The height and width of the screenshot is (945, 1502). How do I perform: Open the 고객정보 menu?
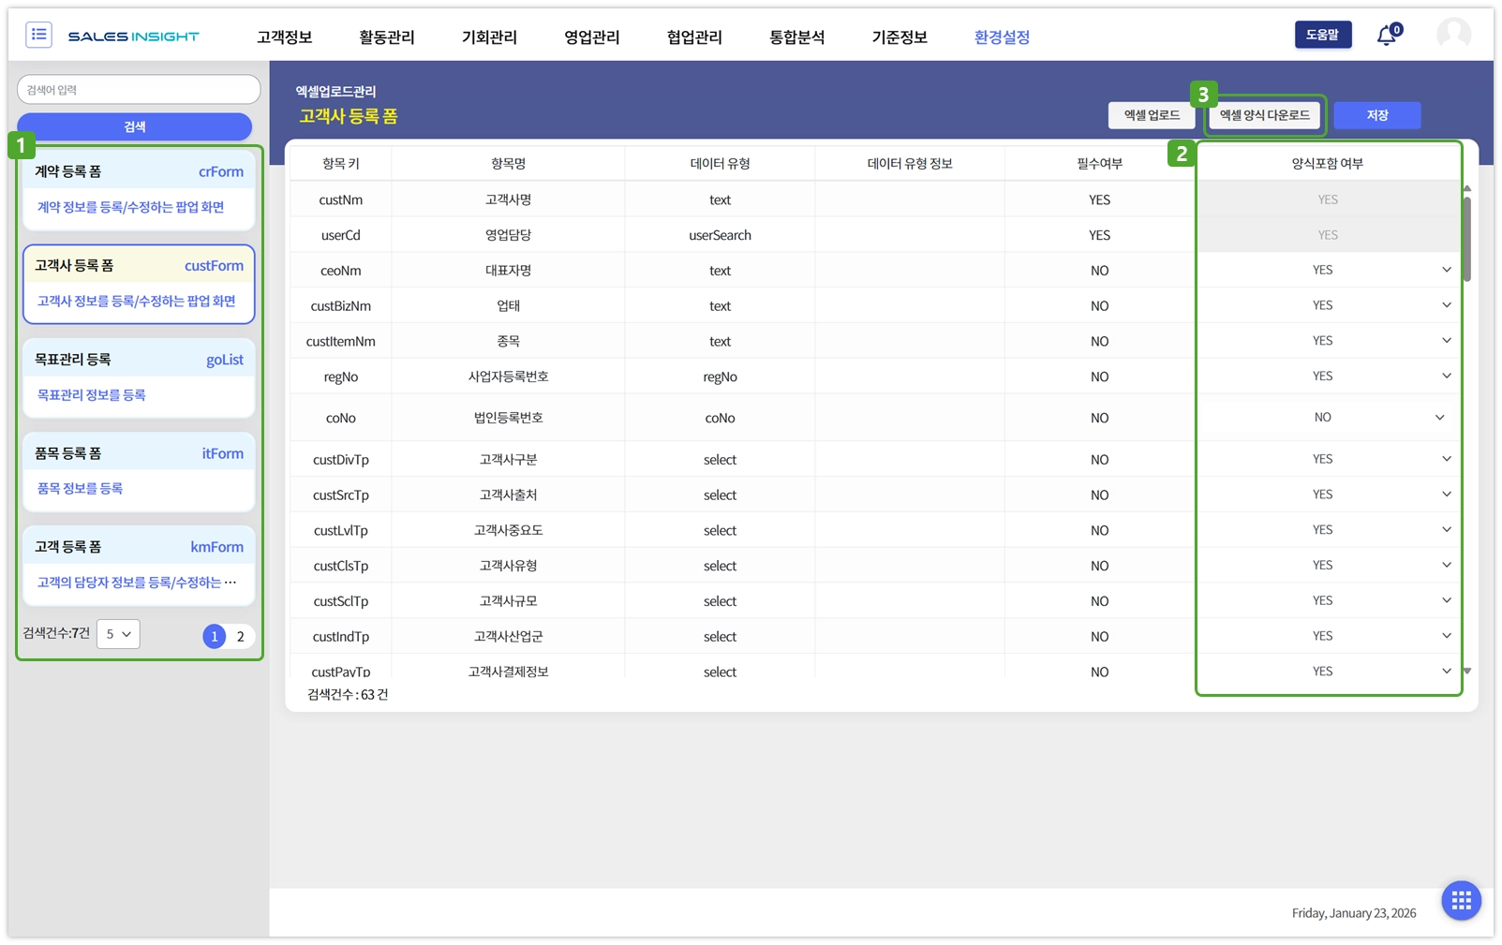coord(285,37)
